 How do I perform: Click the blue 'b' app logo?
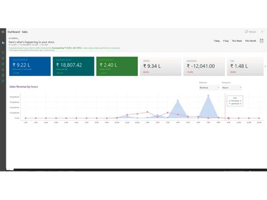pyautogui.click(x=3, y=43)
